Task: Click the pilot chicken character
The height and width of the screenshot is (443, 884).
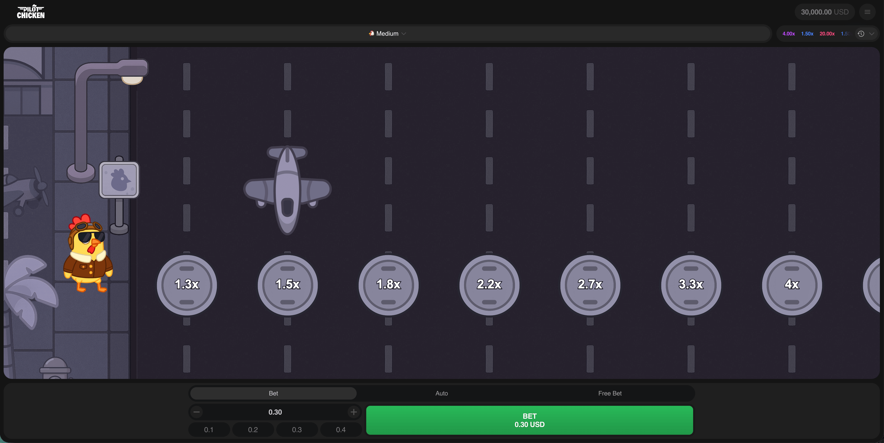Action: pyautogui.click(x=88, y=253)
